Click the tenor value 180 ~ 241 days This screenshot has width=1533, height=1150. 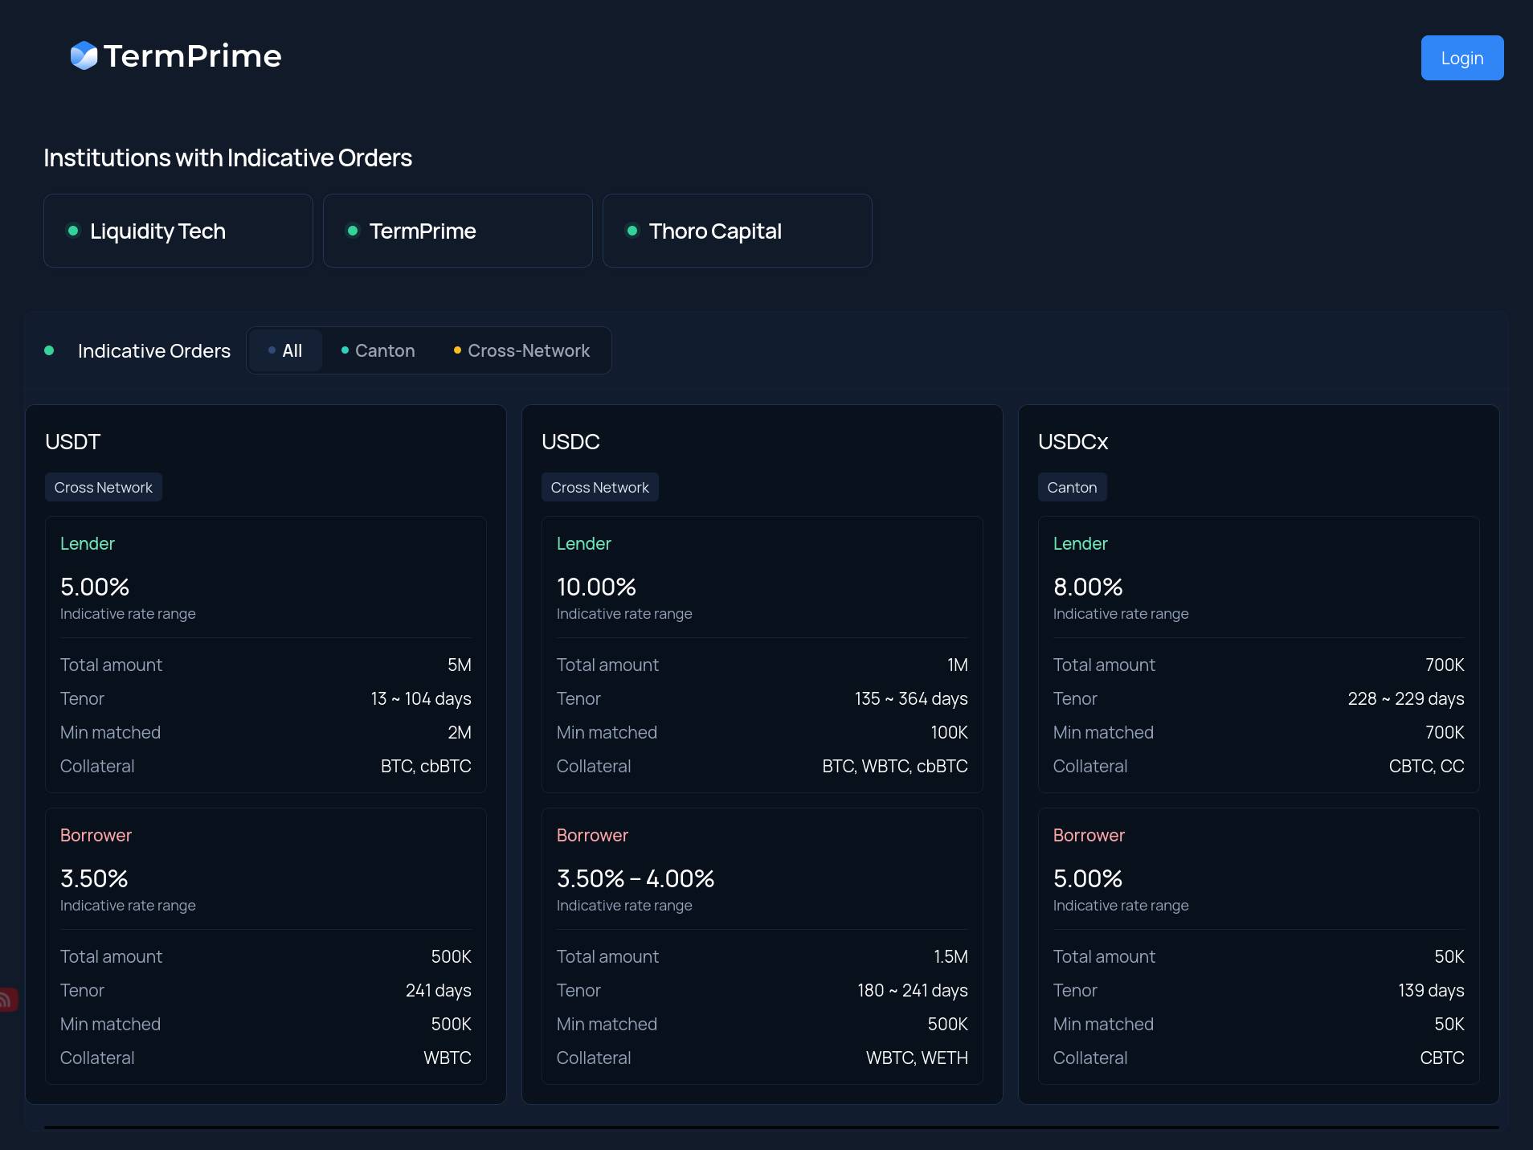[x=913, y=990]
